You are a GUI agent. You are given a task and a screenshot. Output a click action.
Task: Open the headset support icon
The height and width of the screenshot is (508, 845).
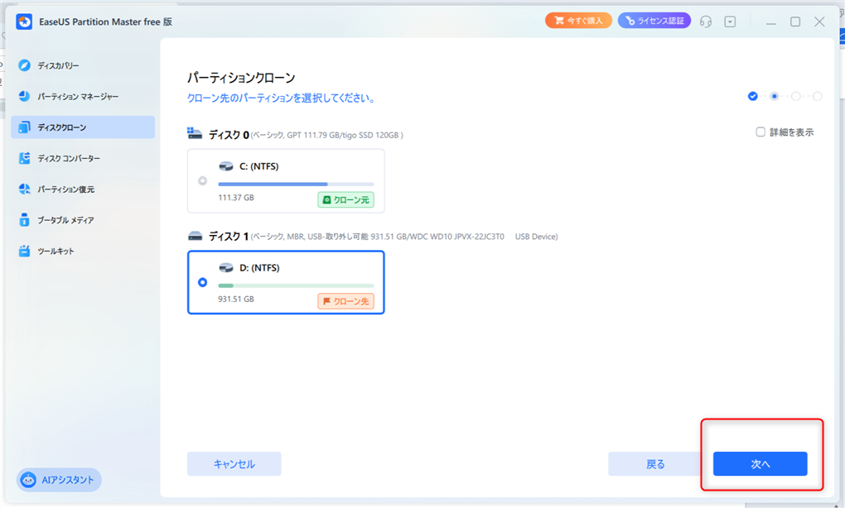(706, 22)
